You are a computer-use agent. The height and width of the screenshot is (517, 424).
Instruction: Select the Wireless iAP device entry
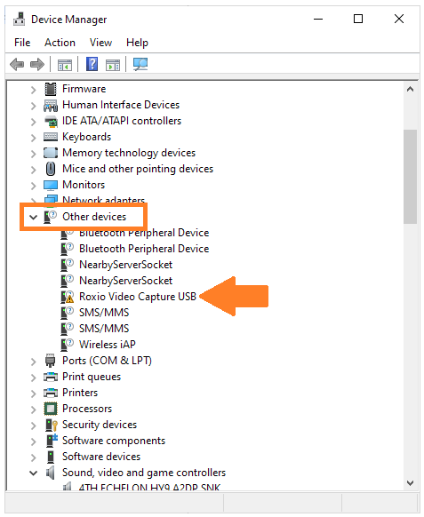(x=108, y=345)
